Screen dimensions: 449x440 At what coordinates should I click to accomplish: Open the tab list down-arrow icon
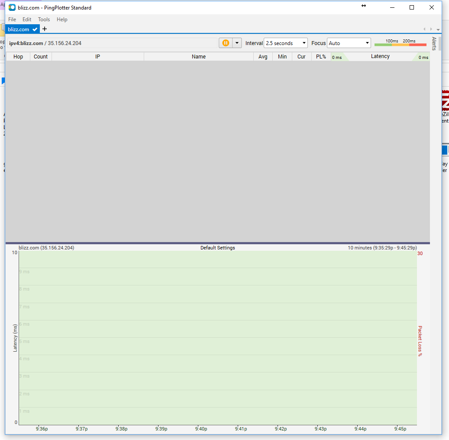point(438,30)
